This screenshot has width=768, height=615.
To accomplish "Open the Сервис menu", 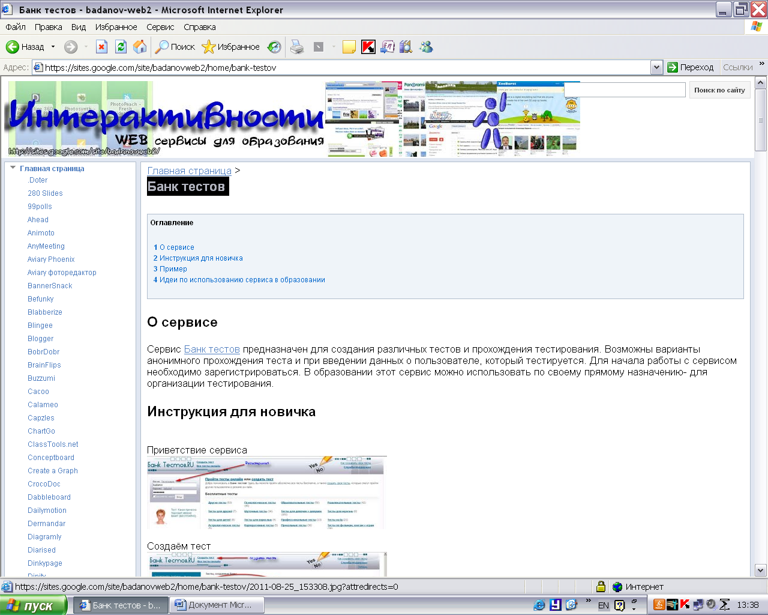I will click(x=160, y=27).
